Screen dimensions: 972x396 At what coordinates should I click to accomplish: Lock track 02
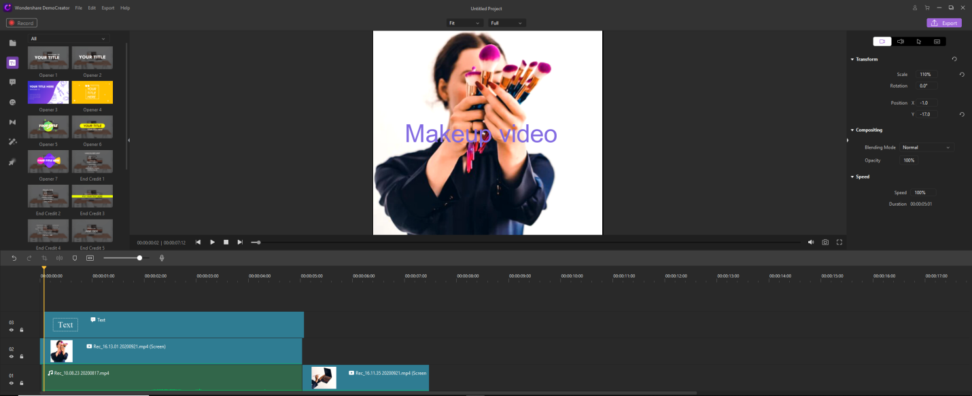pyautogui.click(x=22, y=357)
